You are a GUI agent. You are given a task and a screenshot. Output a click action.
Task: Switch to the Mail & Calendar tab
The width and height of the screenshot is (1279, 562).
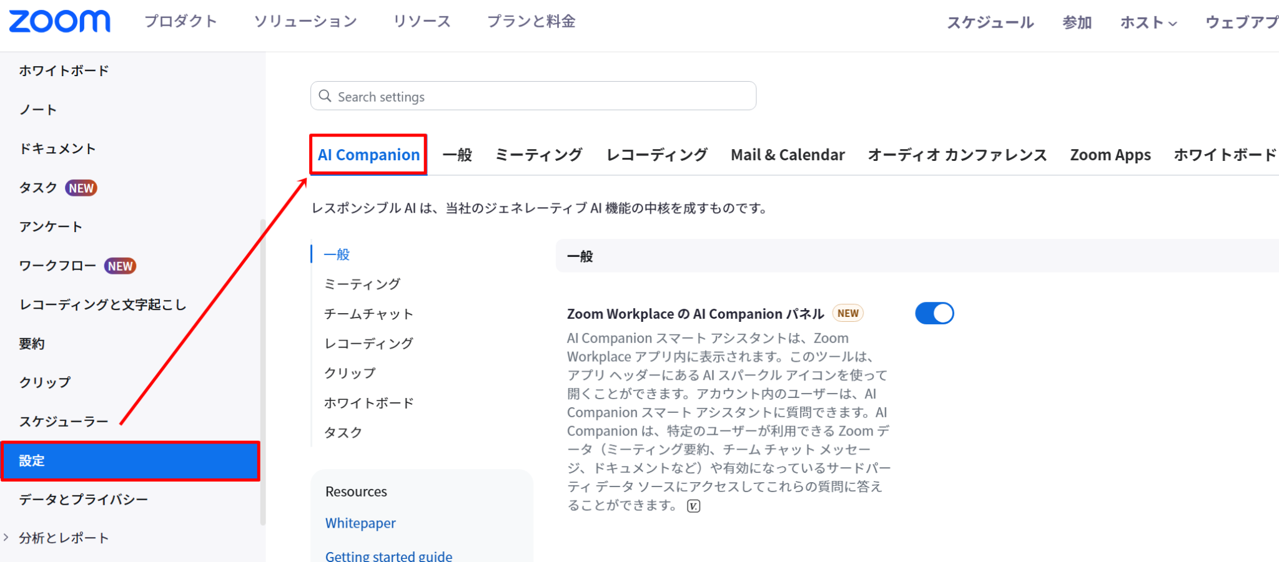pos(787,155)
